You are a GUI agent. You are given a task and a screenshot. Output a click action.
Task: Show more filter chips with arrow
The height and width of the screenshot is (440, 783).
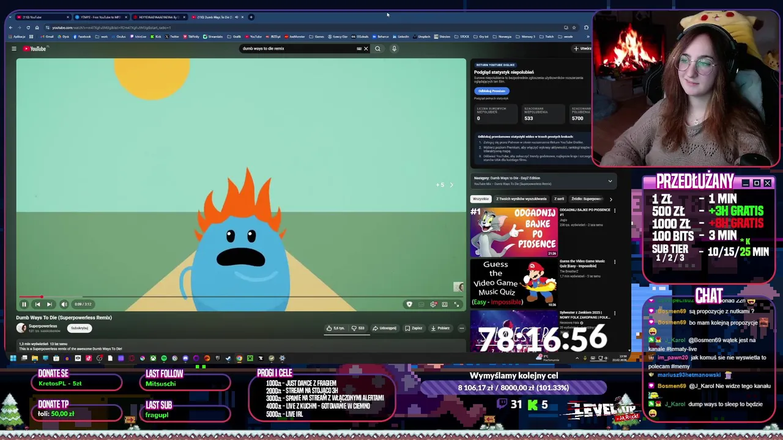click(x=610, y=199)
